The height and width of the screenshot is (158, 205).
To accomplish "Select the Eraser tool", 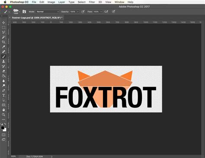I will [x=3, y=71].
